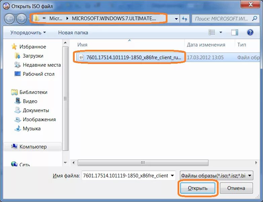This screenshot has width=263, height=202.
Task: Click the Отмена button
Action: [236, 188]
